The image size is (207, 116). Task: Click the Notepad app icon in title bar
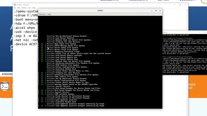15,5
